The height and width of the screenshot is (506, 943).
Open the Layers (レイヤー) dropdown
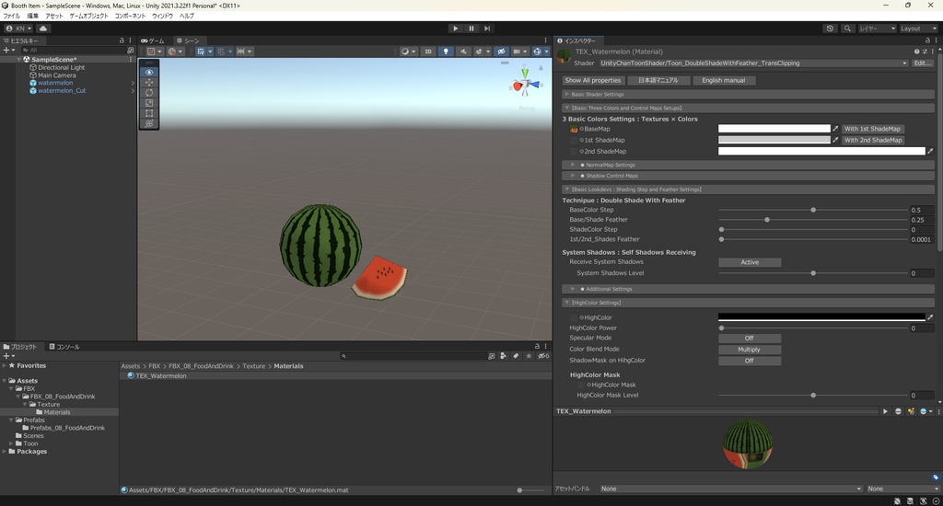tap(877, 29)
